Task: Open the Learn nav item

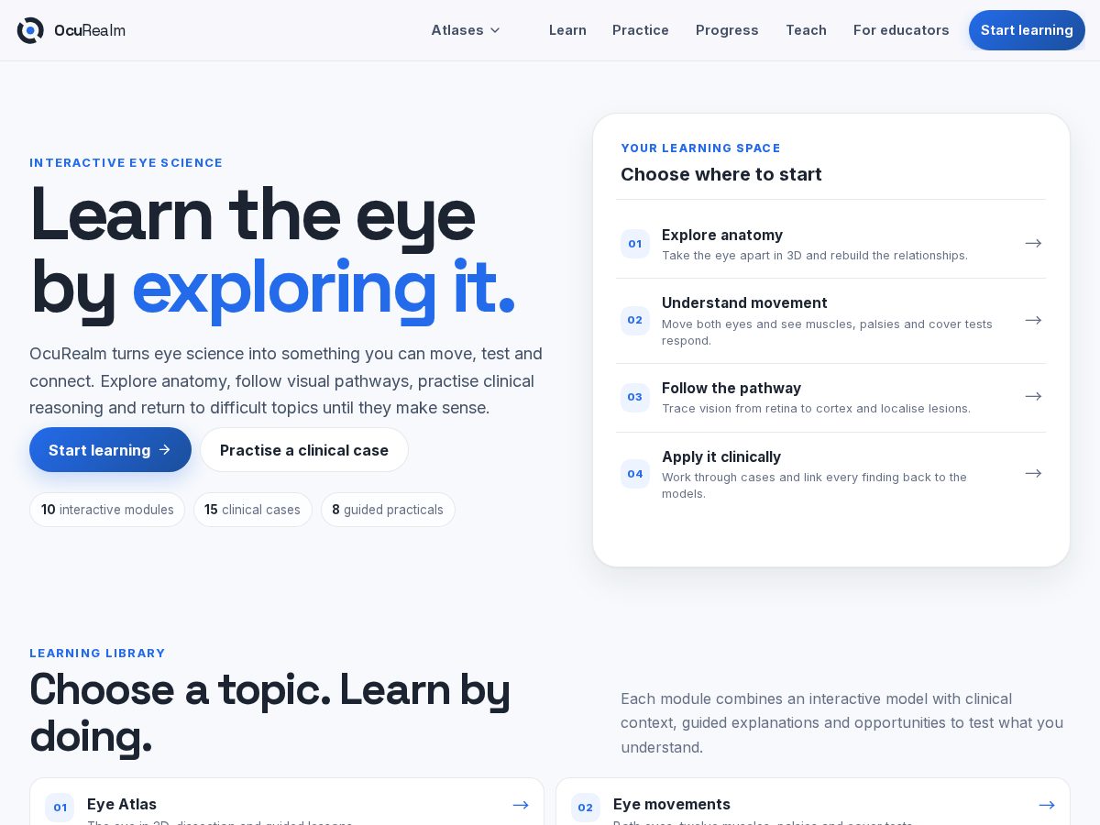Action: (567, 30)
